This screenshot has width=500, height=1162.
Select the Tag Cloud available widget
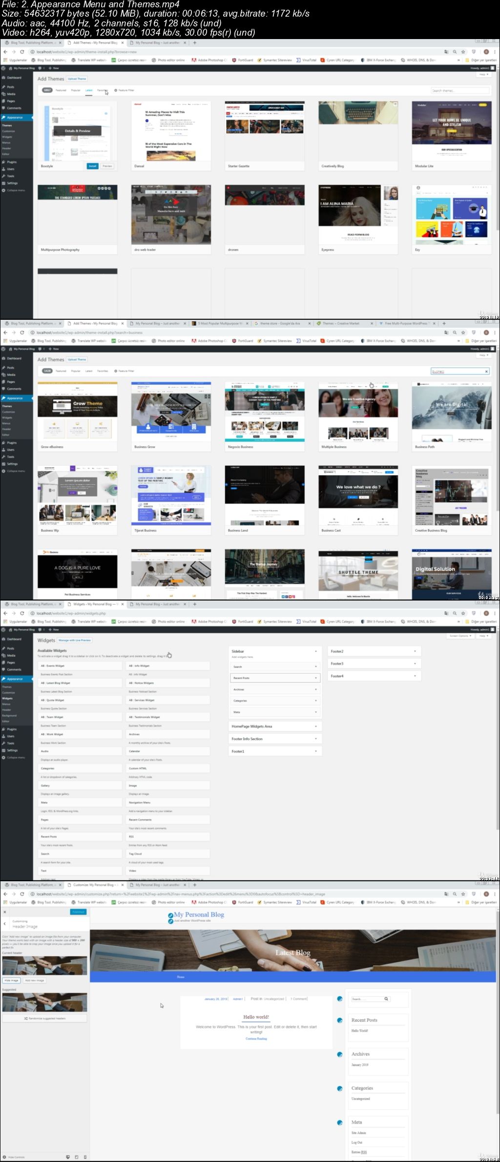click(x=168, y=854)
